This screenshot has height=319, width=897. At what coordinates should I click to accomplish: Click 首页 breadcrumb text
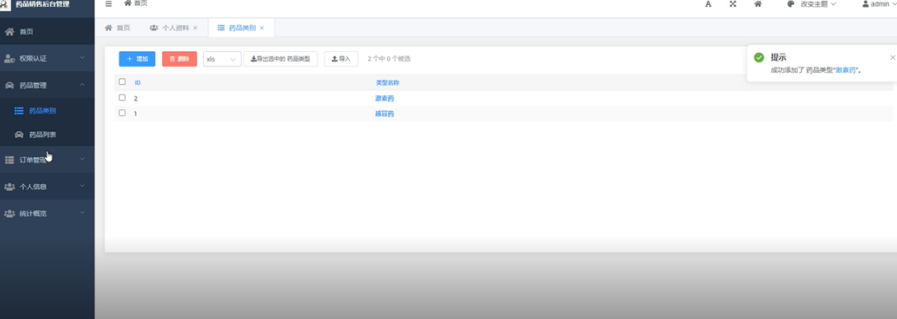pos(141,3)
